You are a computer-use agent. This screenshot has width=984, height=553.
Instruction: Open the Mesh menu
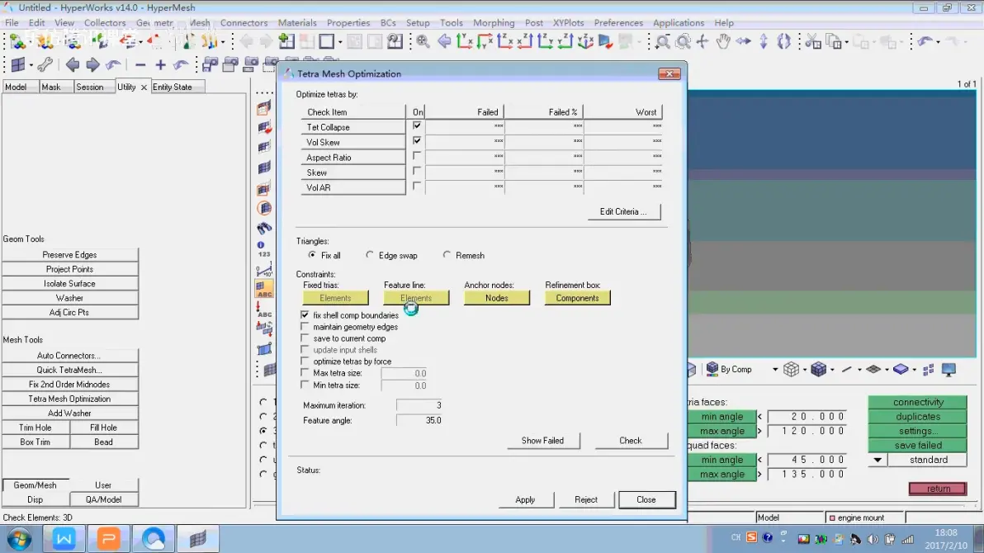[x=200, y=22]
